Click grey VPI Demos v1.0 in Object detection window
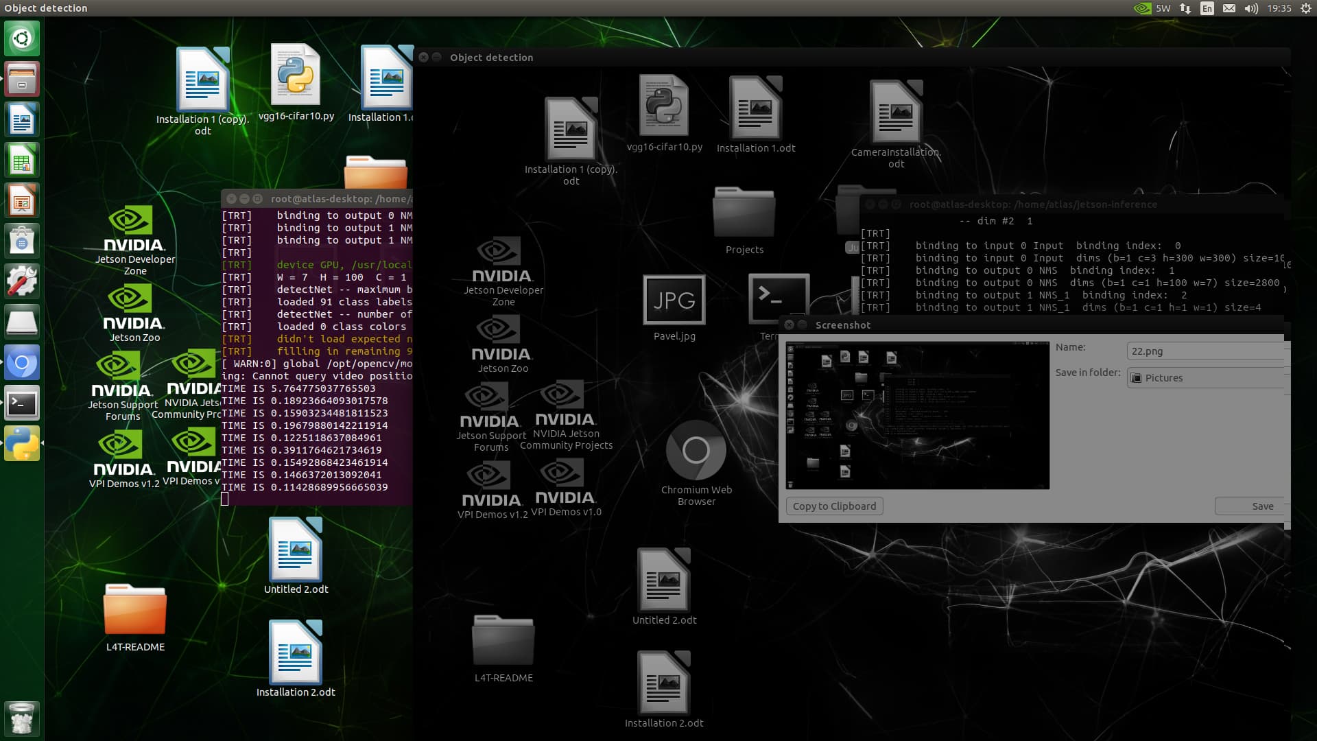1317x741 pixels. [x=566, y=488]
